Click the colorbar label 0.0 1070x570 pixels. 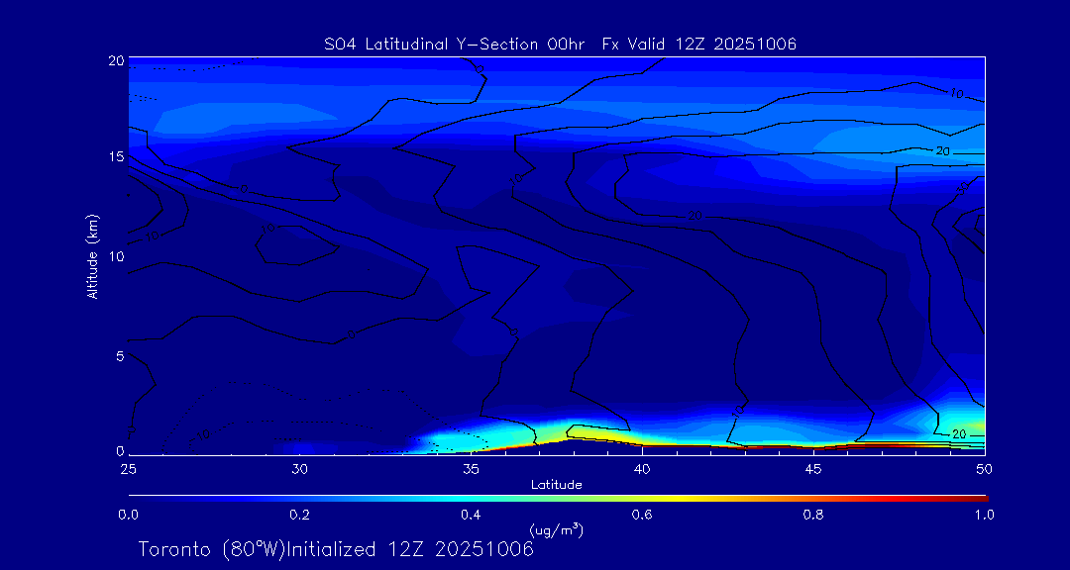[x=128, y=515]
